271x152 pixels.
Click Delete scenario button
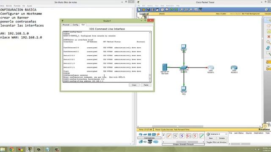[222, 138]
